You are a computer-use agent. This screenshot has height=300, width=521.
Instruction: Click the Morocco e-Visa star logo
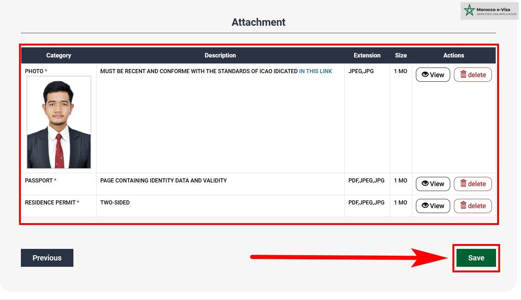click(x=469, y=10)
